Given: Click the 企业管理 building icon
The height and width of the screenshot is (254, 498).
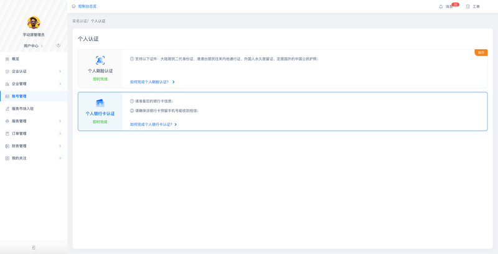Looking at the screenshot, I should click(7, 84).
